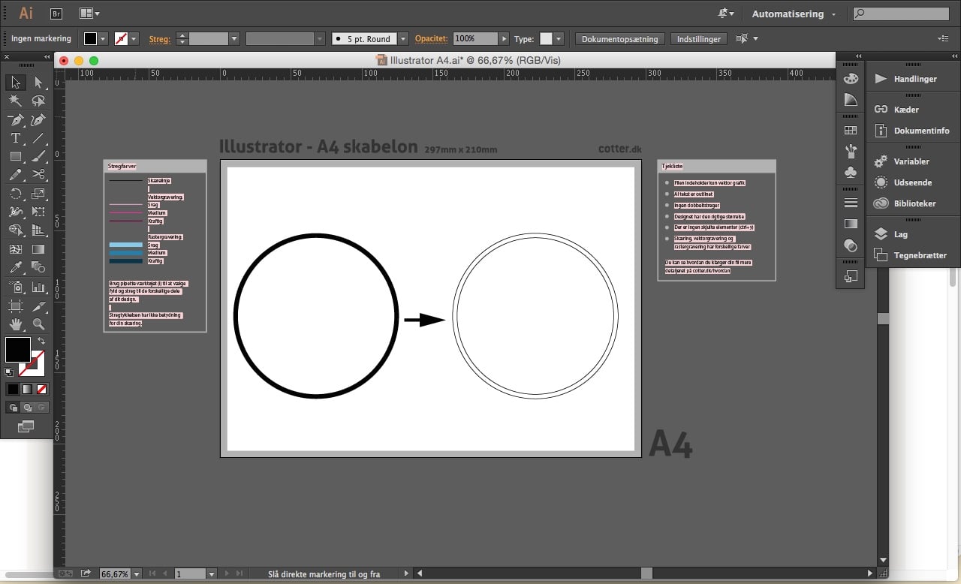Switch to Draw Behind mode
Viewport: 961px width, 584px height.
pyautogui.click(x=27, y=408)
